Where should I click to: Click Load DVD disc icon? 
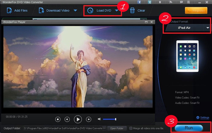90,11
